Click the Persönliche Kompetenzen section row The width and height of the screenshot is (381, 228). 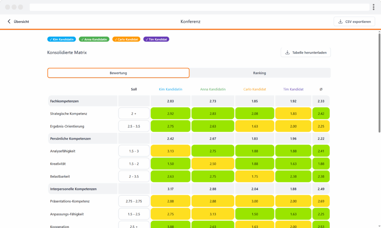pyautogui.click(x=83, y=139)
